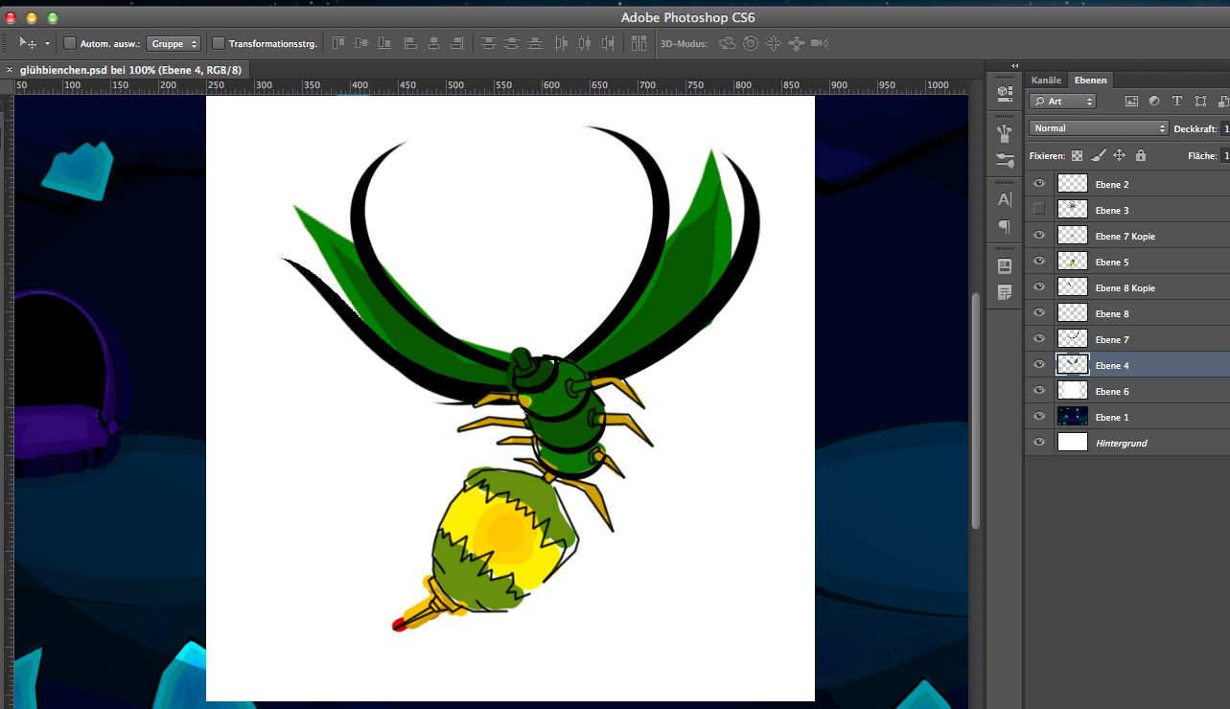Open the Normal blend mode dropdown

pyautogui.click(x=1099, y=128)
